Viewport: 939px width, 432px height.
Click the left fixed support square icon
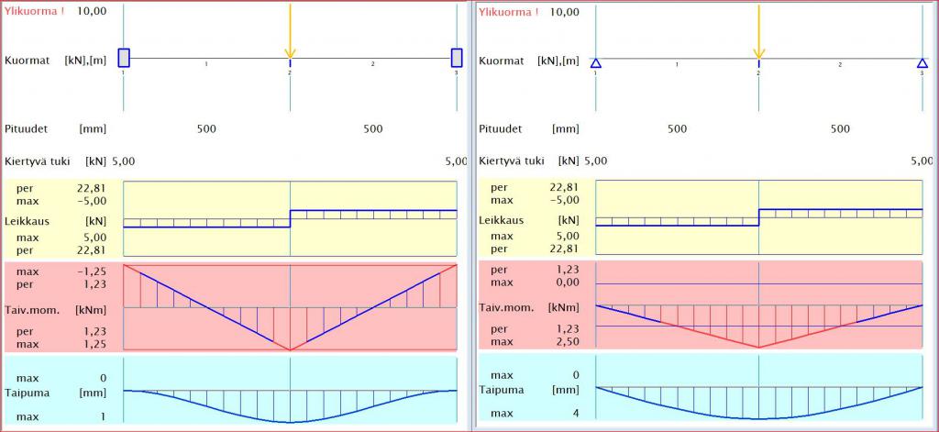[x=124, y=58]
